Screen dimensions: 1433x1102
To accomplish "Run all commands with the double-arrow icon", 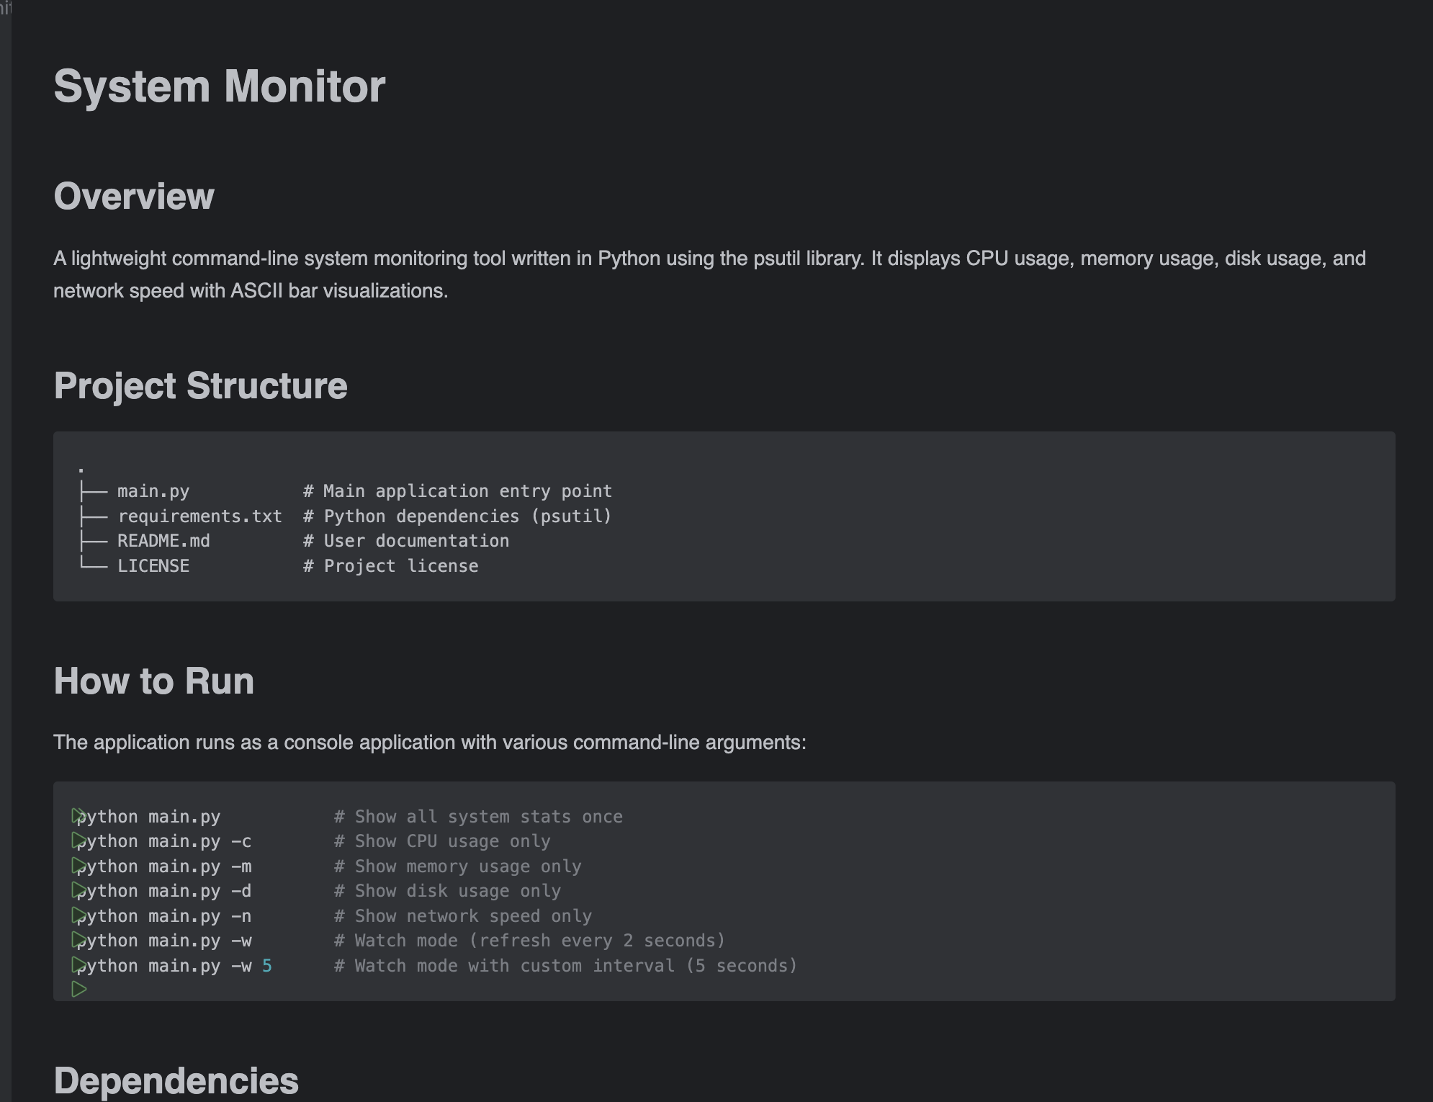I will 78,815.
